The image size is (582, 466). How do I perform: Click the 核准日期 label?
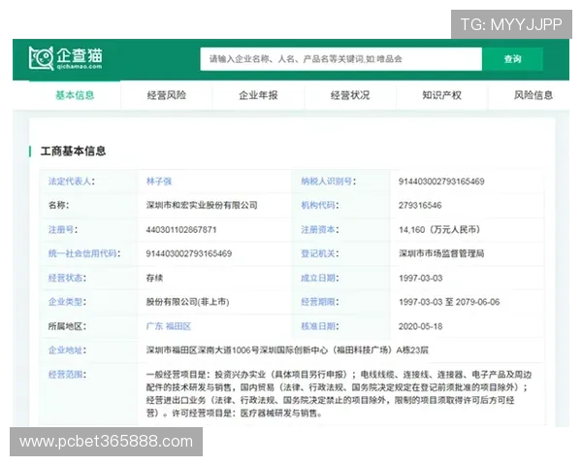pos(319,326)
